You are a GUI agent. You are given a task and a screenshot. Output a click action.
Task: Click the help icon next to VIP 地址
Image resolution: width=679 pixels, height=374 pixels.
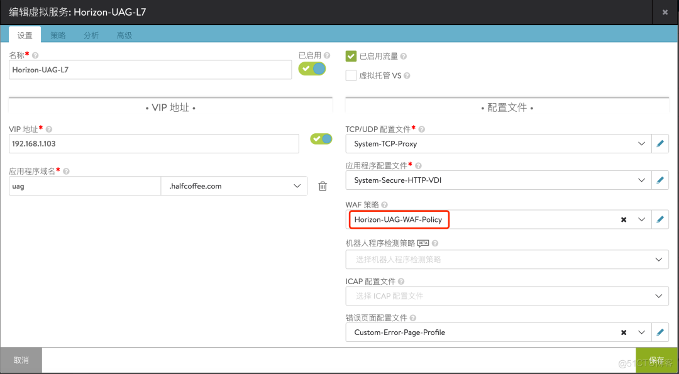(x=48, y=128)
